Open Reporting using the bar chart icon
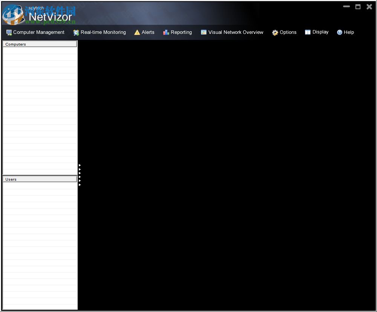377x312 pixels. [165, 32]
